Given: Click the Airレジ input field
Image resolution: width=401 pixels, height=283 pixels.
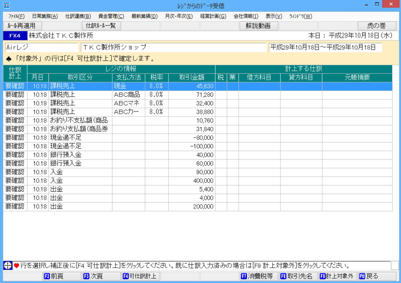Looking at the screenshot, I should pyautogui.click(x=41, y=47).
